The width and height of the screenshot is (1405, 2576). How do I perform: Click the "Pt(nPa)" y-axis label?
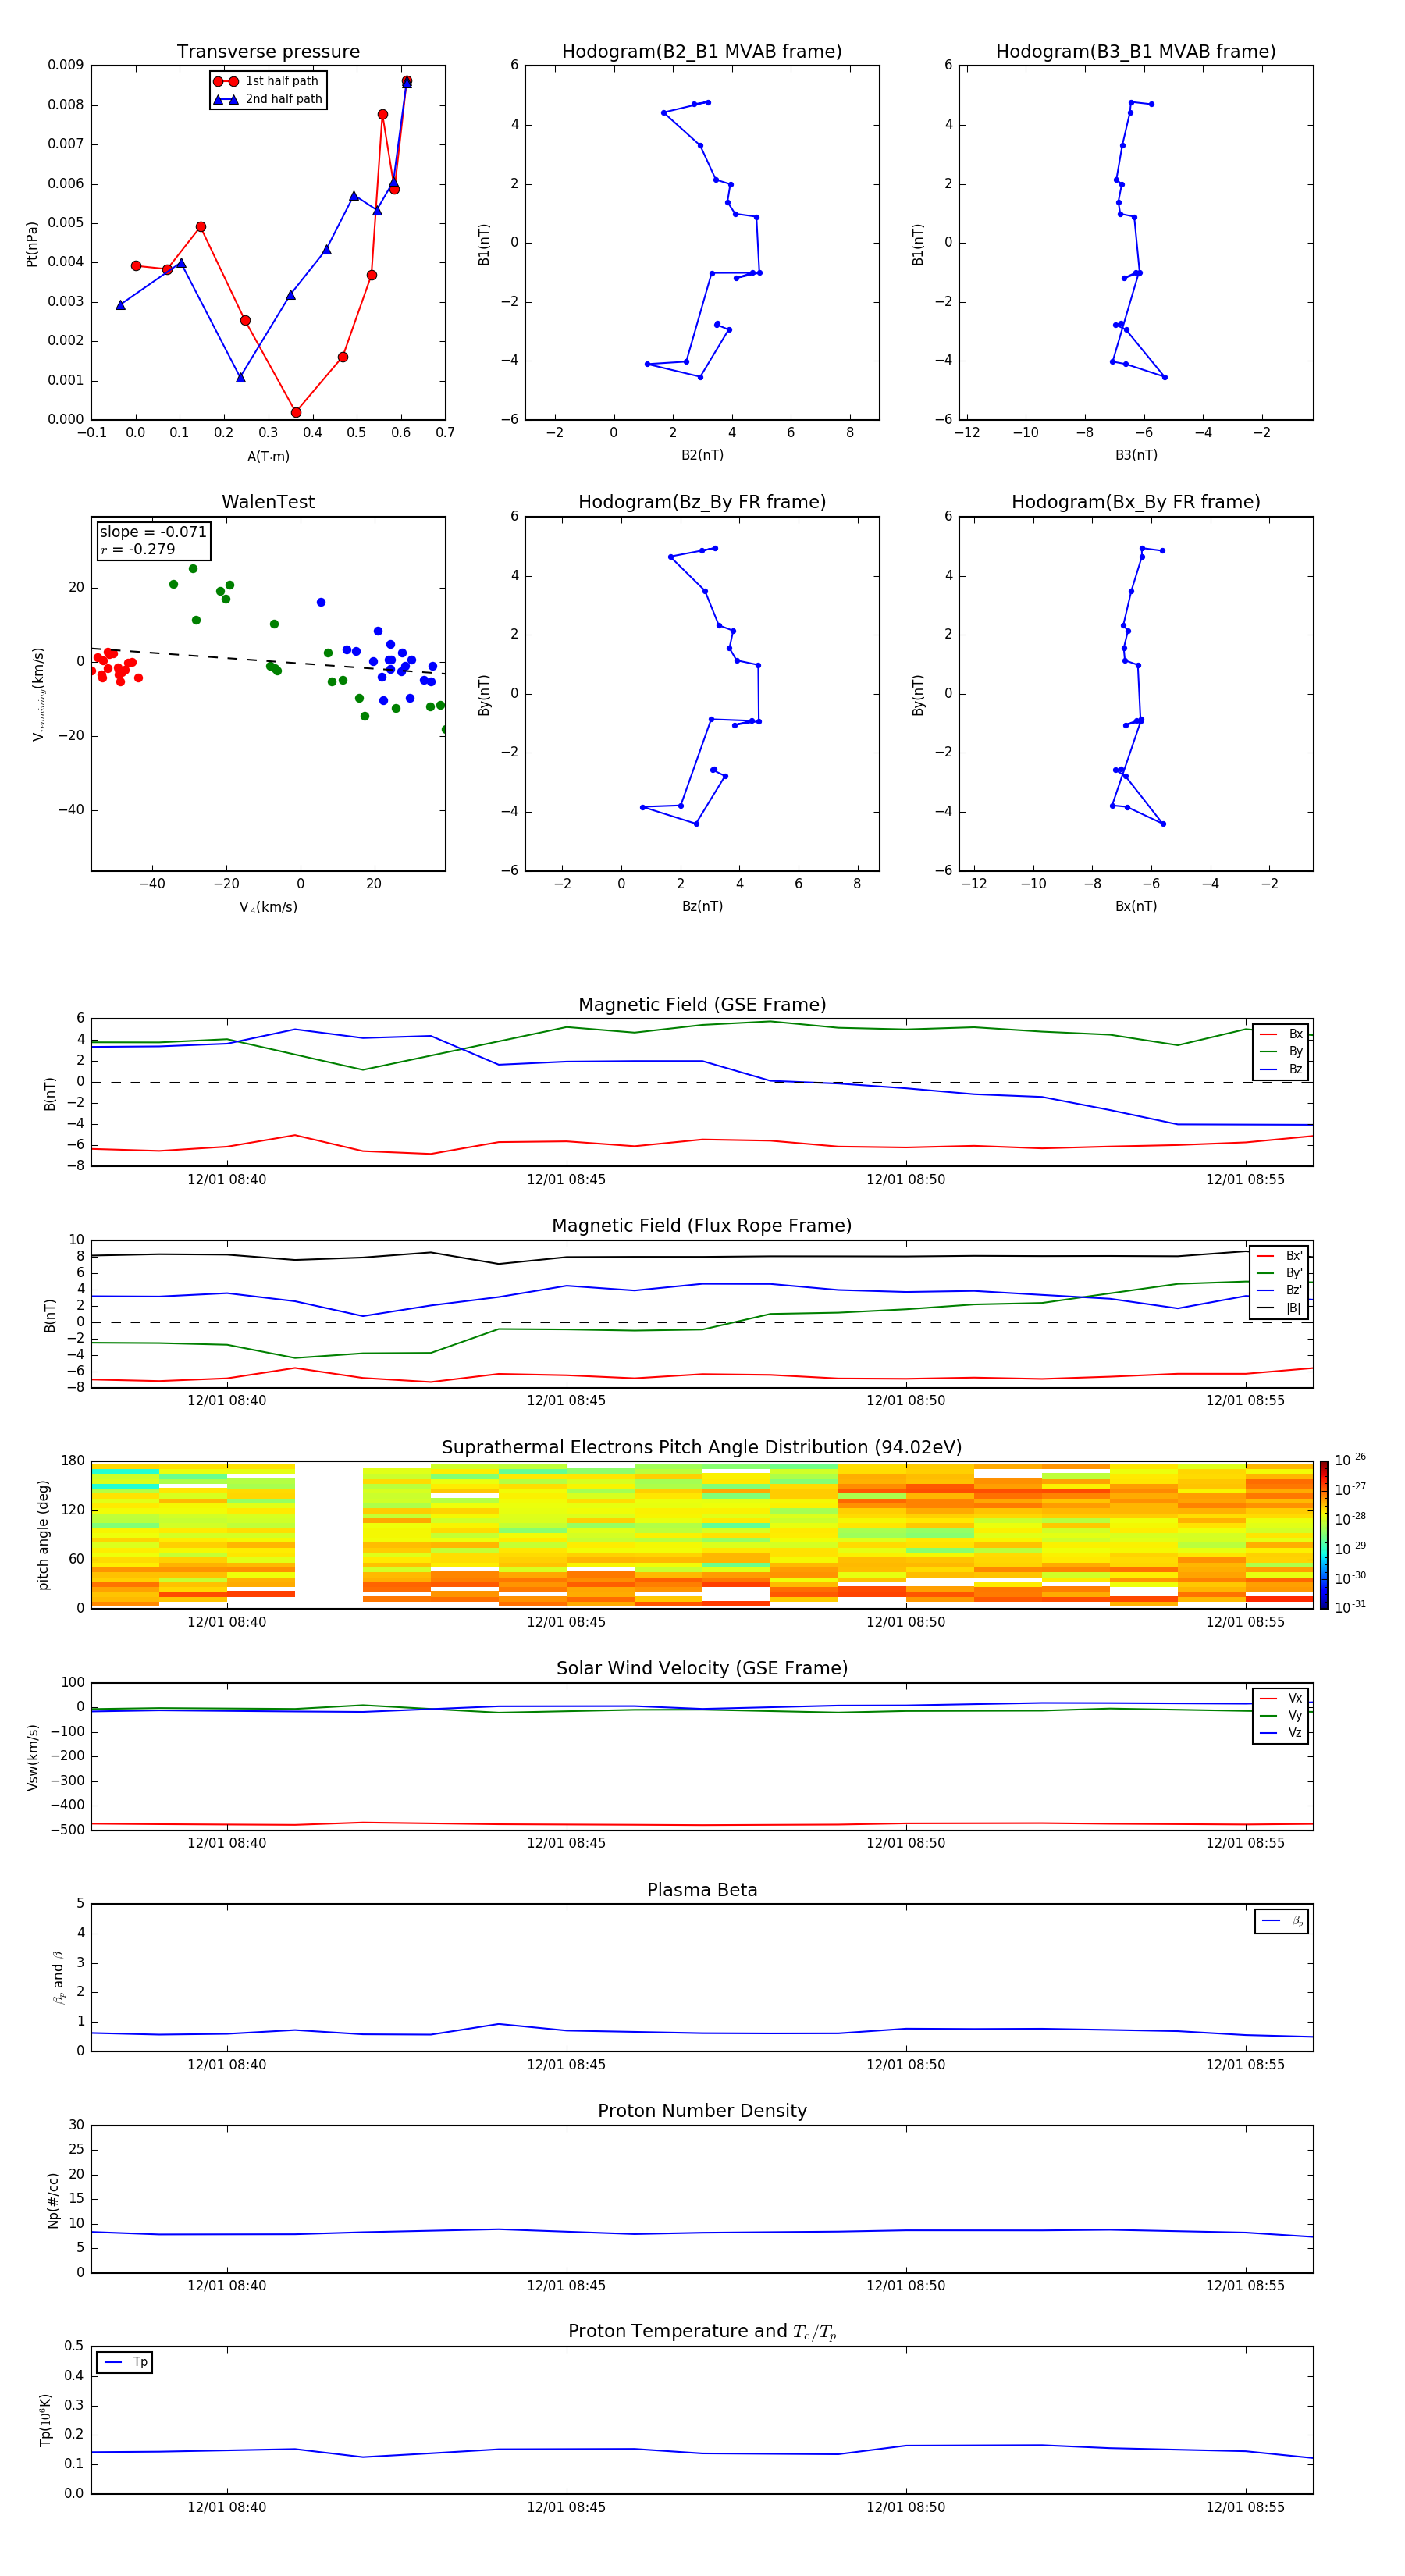click(x=32, y=243)
